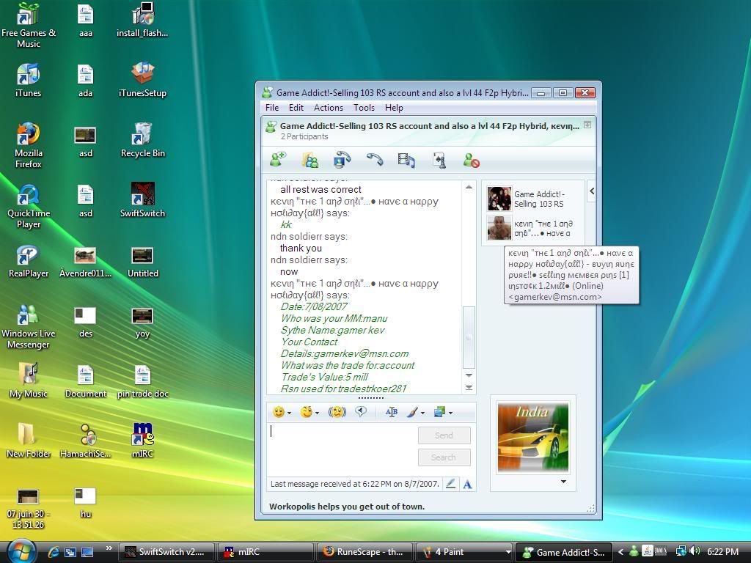Image resolution: width=751 pixels, height=563 pixels.
Task: Select the QuickTime Player desktop icon
Action: [29, 206]
